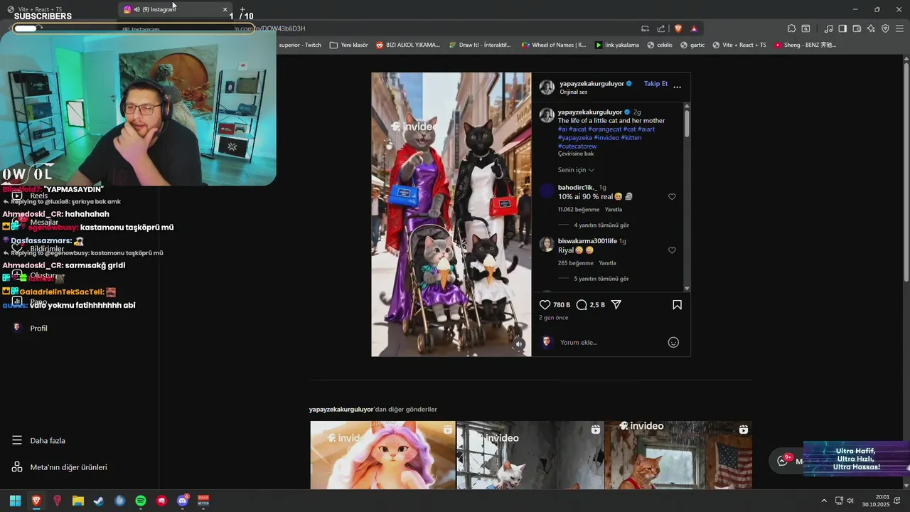Open the cekilis bookmark
This screenshot has height=512, width=910.
click(660, 45)
